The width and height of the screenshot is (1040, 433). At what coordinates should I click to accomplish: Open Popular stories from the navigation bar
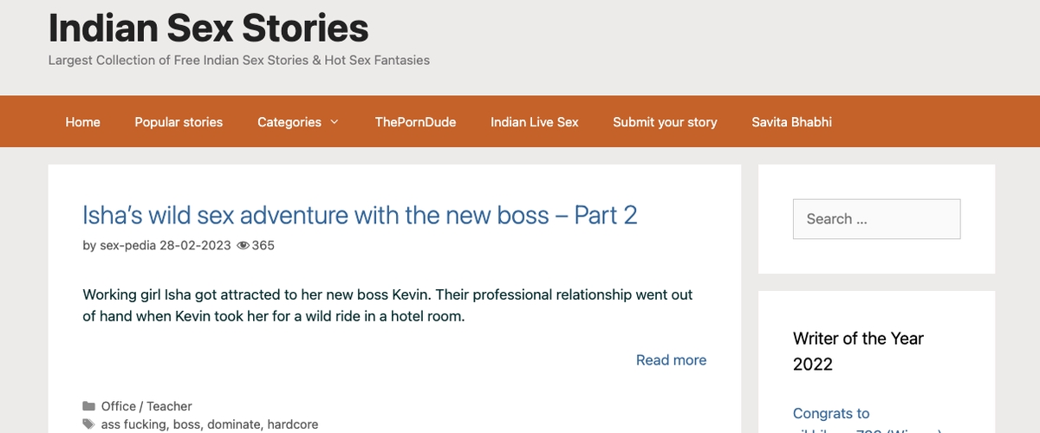click(x=179, y=122)
